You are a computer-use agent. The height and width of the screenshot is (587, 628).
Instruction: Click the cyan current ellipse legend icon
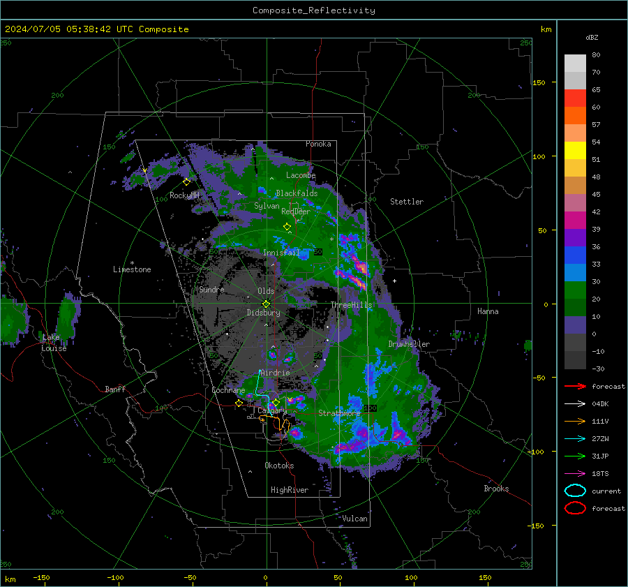(x=575, y=491)
